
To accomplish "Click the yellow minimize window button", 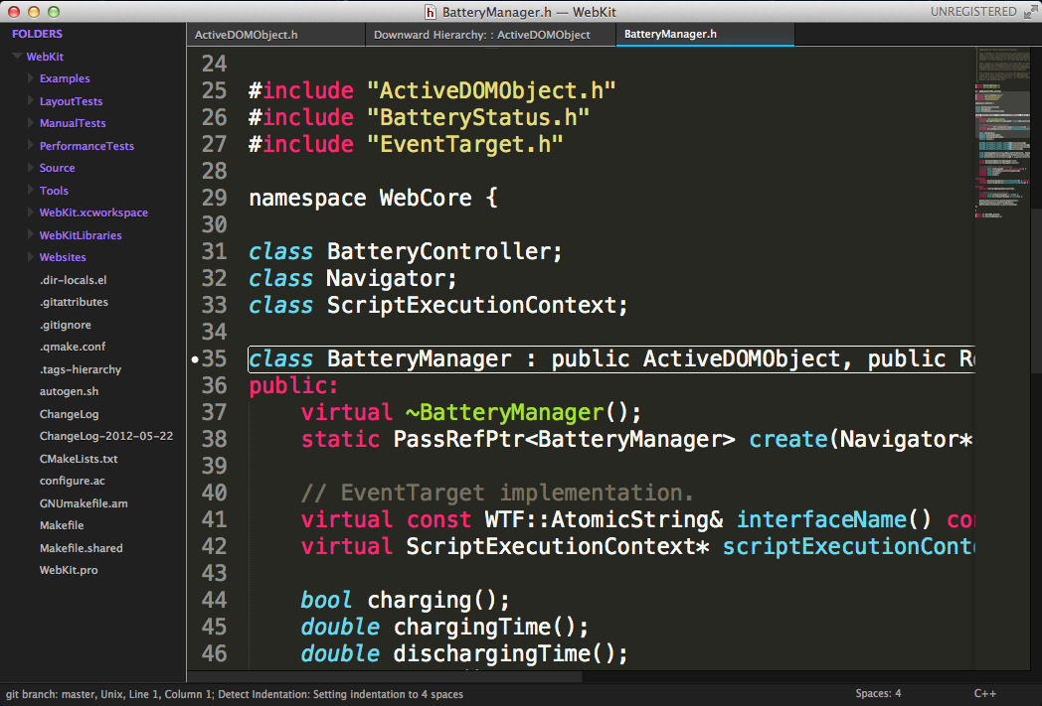I will [x=33, y=11].
